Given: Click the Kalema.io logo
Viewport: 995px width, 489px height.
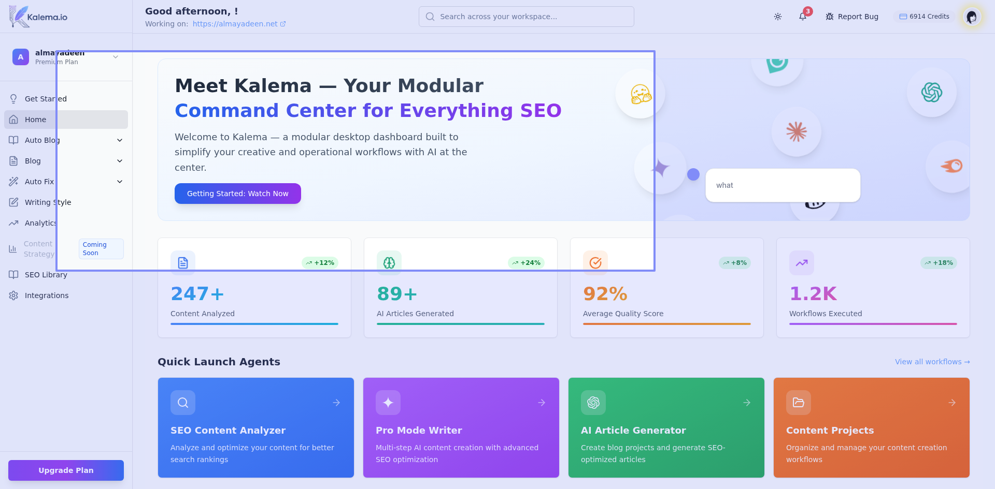Looking at the screenshot, I should tap(39, 17).
